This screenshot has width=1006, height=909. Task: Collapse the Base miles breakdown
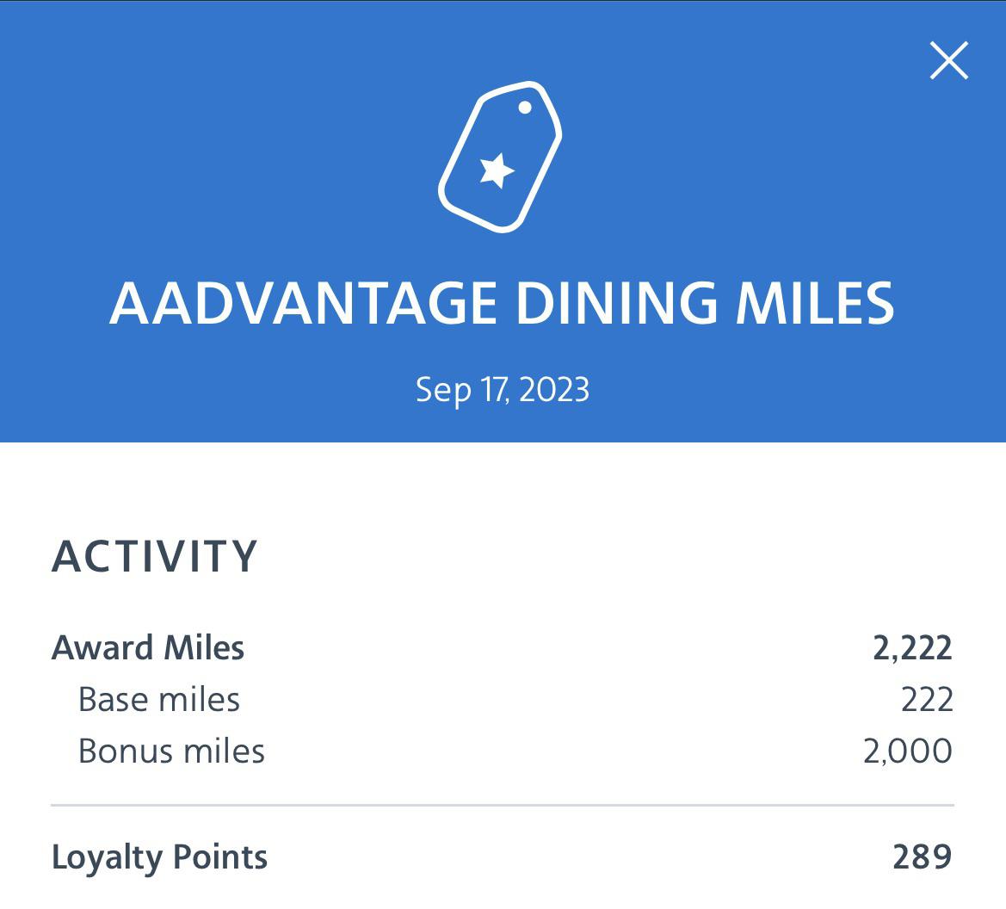coord(503,700)
